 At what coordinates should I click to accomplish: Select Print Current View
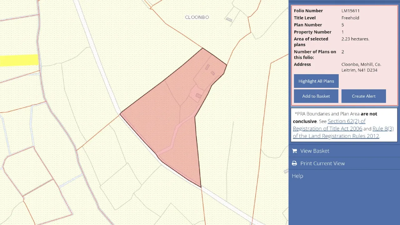(x=322, y=163)
